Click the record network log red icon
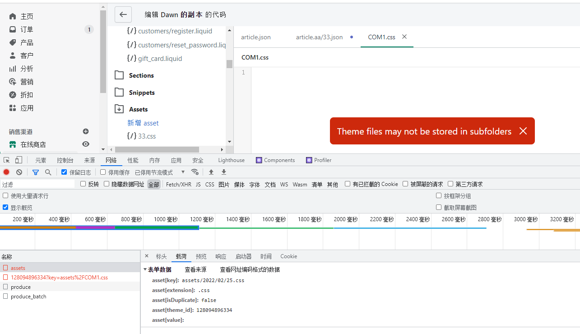The width and height of the screenshot is (580, 334). tap(6, 172)
